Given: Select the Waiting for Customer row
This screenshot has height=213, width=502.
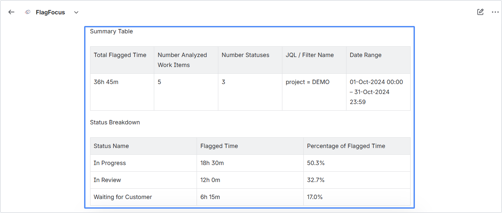Looking at the screenshot, I should [x=250, y=197].
